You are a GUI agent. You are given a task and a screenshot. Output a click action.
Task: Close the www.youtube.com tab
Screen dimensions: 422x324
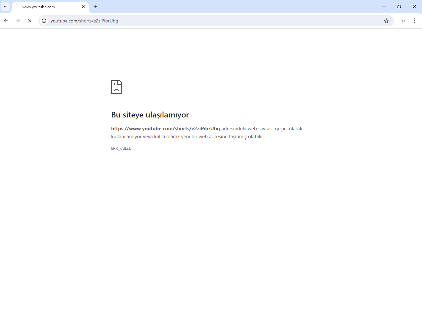point(83,7)
